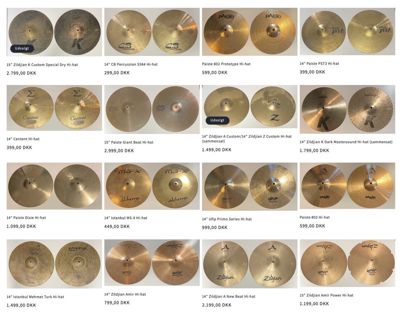The image size is (403, 315).
Task: View the Ufip Primo Series Hi-hat photo
Action: point(249,186)
